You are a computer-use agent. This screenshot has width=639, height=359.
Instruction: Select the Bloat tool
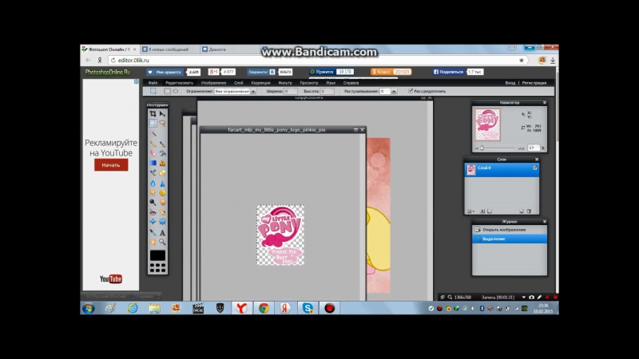pyautogui.click(x=153, y=222)
